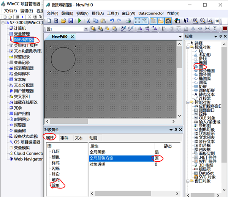Select 效果 in the property list
The width and height of the screenshot is (228, 197).
click(55, 186)
